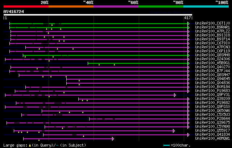Click the gap marker under the Q04836 bar
Image resolution: width=232 pixels, height=148 pixels.
(79, 85)
